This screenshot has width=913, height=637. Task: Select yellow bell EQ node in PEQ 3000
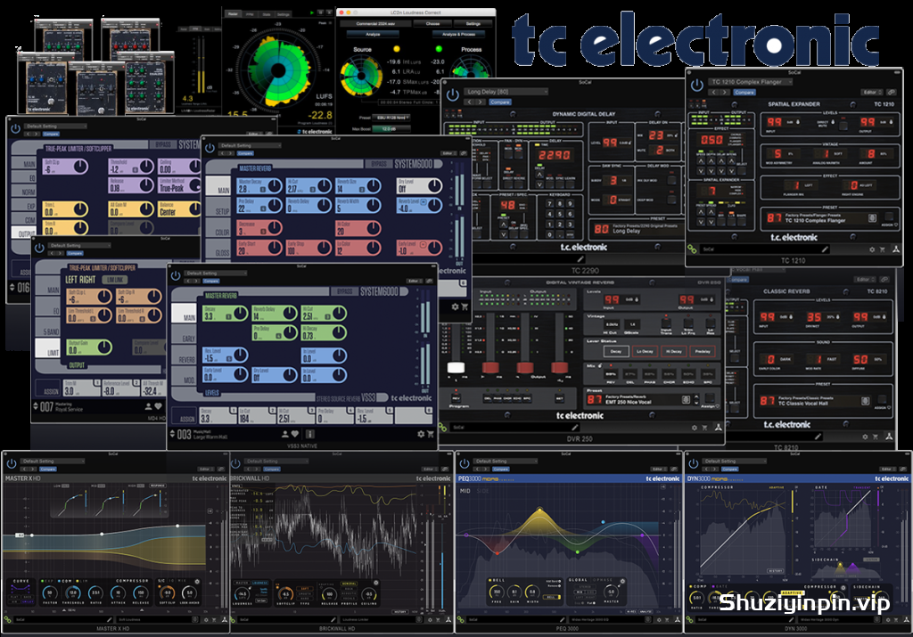(x=540, y=510)
